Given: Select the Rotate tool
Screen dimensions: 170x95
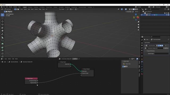Looking at the screenshot, I should pyautogui.click(x=2, y=25).
